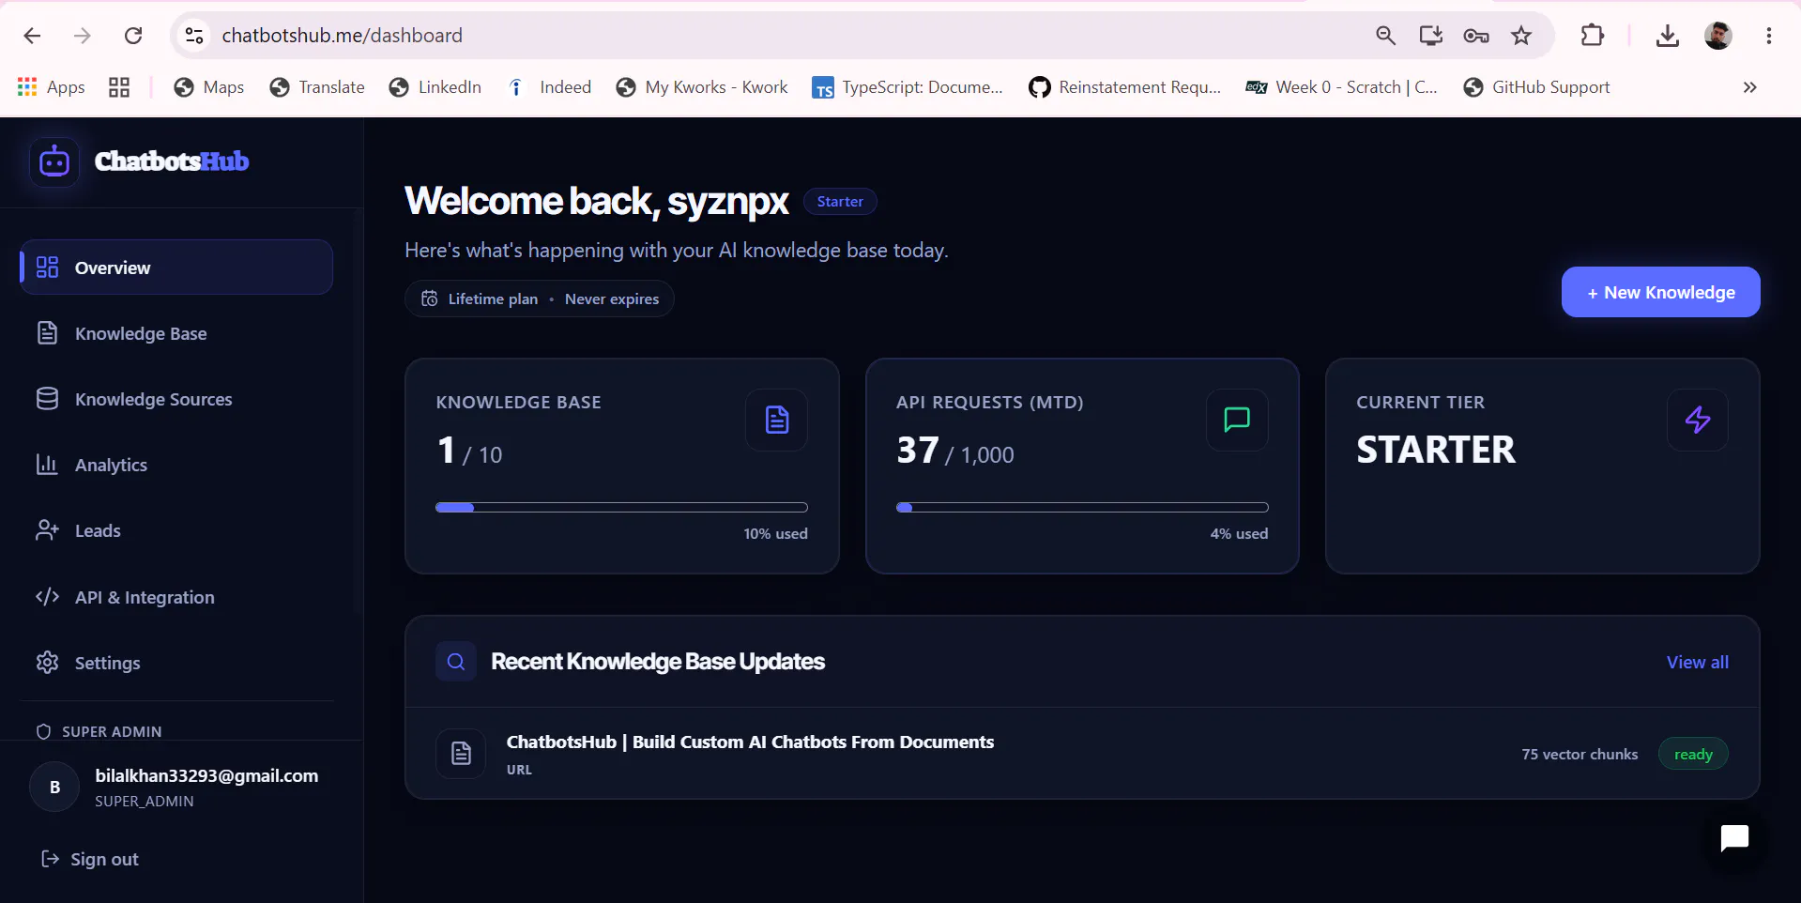This screenshot has width=1801, height=903.
Task: Click the Knowledge Base document card icon
Action: pyautogui.click(x=776, y=420)
